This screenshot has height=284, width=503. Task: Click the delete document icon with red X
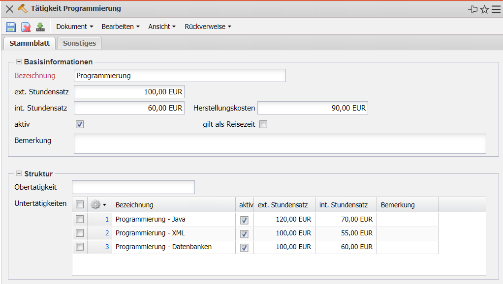click(26, 27)
